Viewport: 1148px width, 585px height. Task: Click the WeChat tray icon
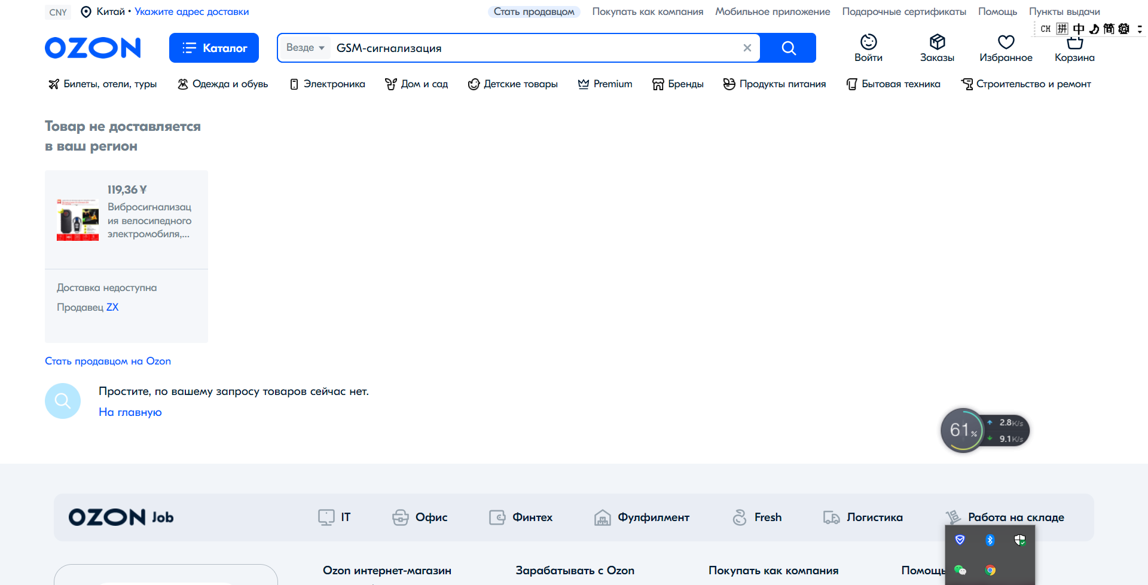[960, 570]
